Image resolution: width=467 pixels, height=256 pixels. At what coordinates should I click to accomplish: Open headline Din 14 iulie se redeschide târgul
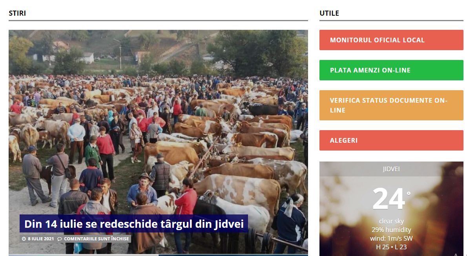coord(134,224)
